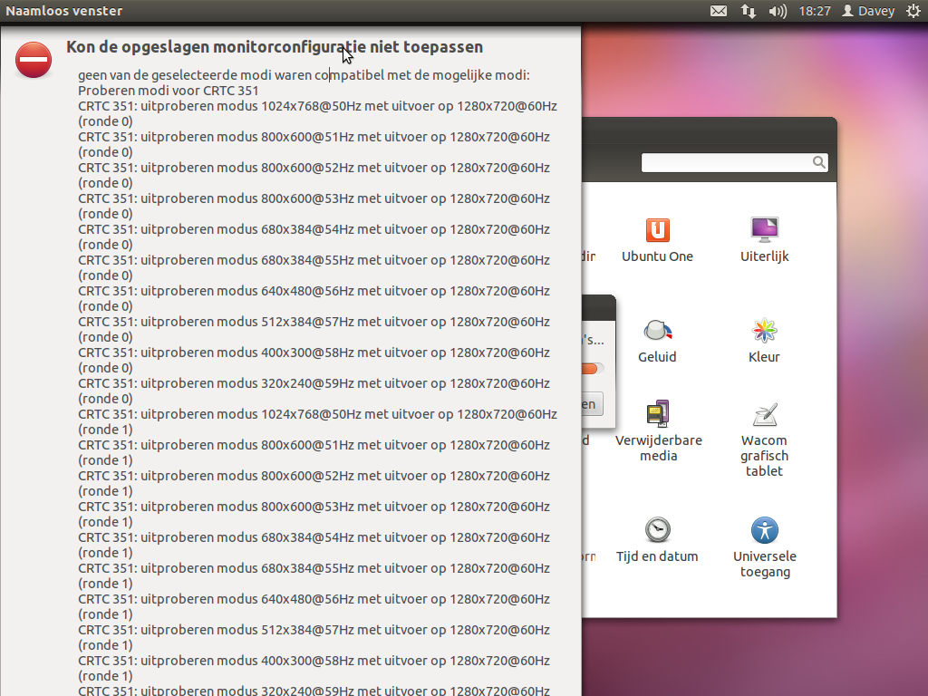Click the mail envelope indicator
928x696 pixels.
point(718,11)
